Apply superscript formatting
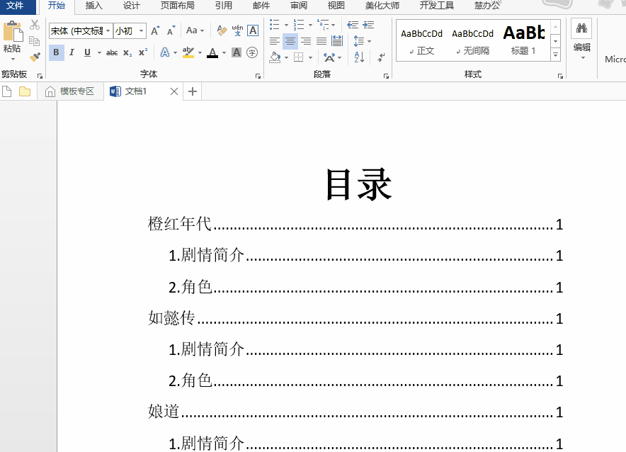Image resolution: width=626 pixels, height=452 pixels. tap(143, 52)
